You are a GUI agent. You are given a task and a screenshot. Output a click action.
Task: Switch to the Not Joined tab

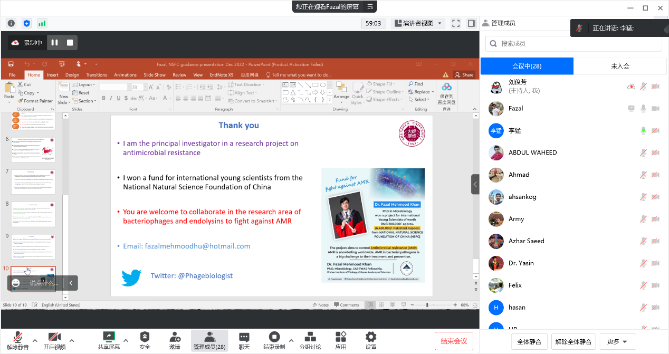[x=620, y=66]
